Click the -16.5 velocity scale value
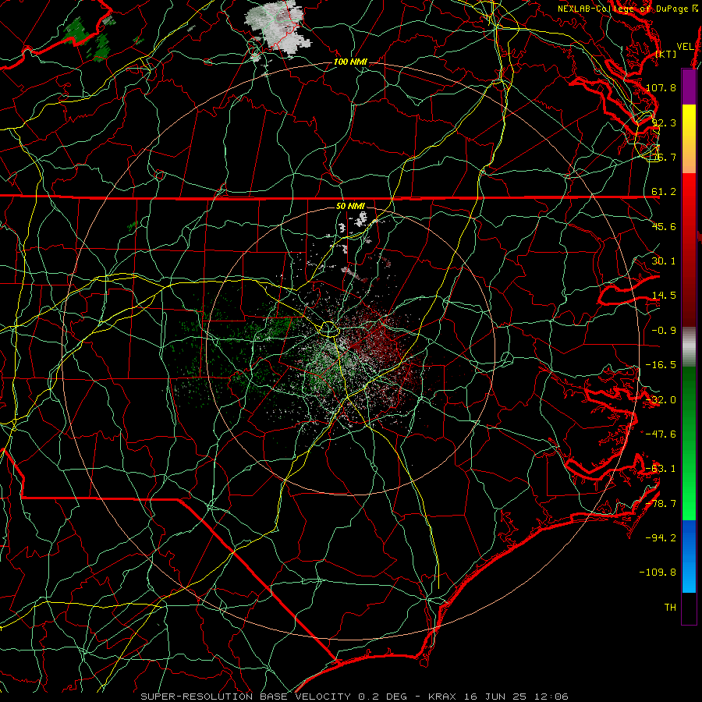This screenshot has width=702, height=702. click(x=661, y=365)
